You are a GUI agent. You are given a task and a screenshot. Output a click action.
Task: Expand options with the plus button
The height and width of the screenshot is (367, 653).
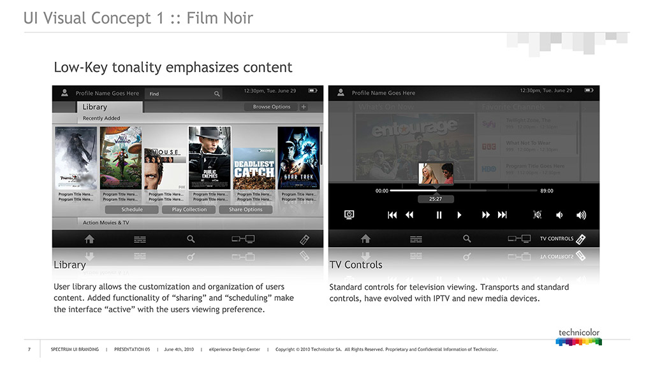coord(304,107)
